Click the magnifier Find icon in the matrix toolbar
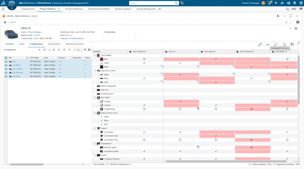 [284, 45]
